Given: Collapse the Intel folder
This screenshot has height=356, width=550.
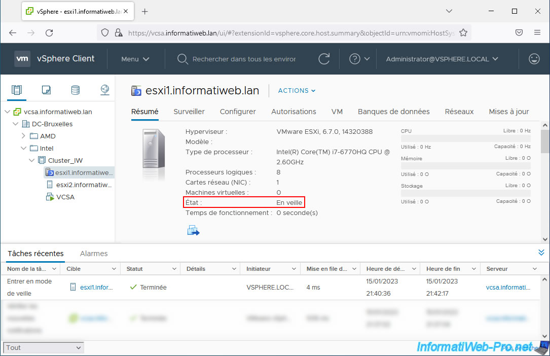Looking at the screenshot, I should tap(23, 148).
